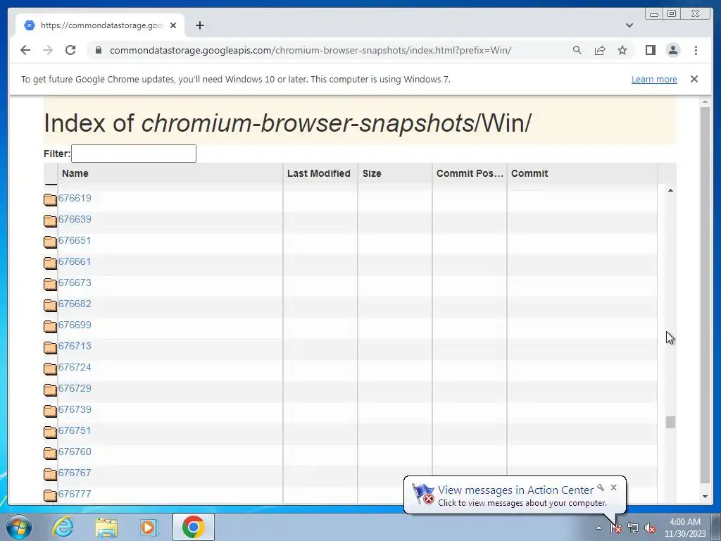The height and width of the screenshot is (541, 721).
Task: Open folder link 676673
Action: coord(75,283)
